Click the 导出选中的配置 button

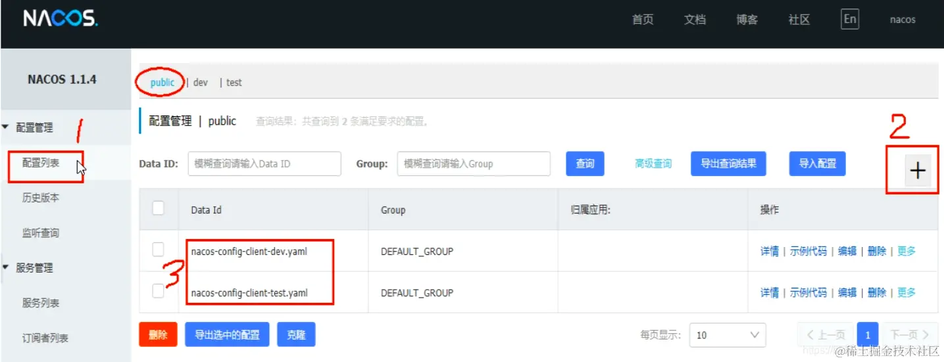click(227, 334)
